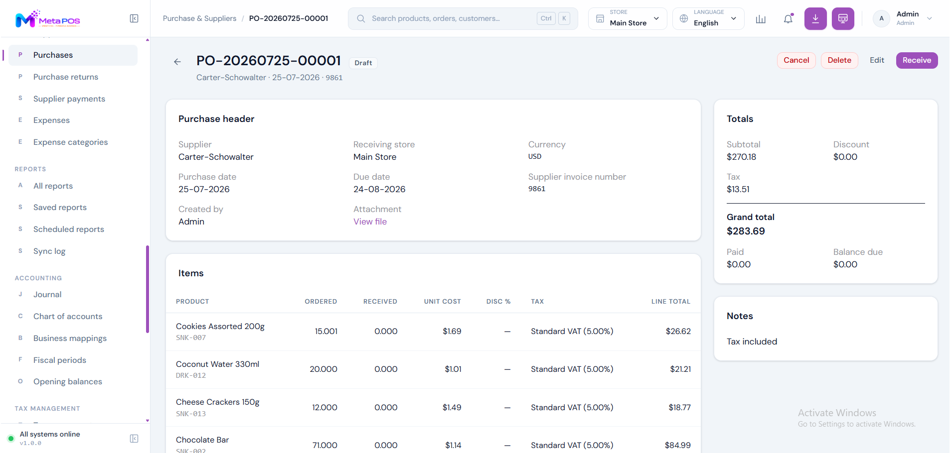The width and height of the screenshot is (951, 453).
Task: Click the SKU DRK-012
Action: click(191, 376)
